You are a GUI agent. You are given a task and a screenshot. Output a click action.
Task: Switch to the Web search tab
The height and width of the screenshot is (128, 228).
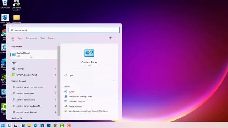[x=42, y=38]
